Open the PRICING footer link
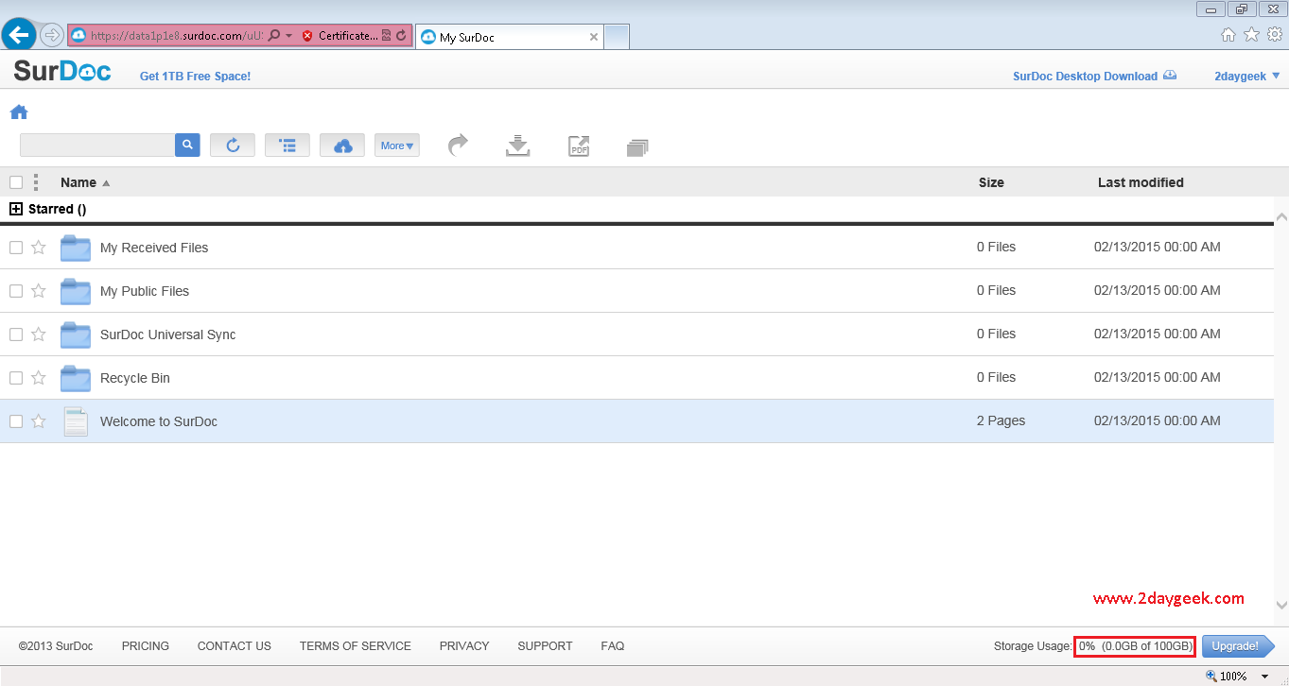Screen dimensions: 1289x686 coord(146,646)
